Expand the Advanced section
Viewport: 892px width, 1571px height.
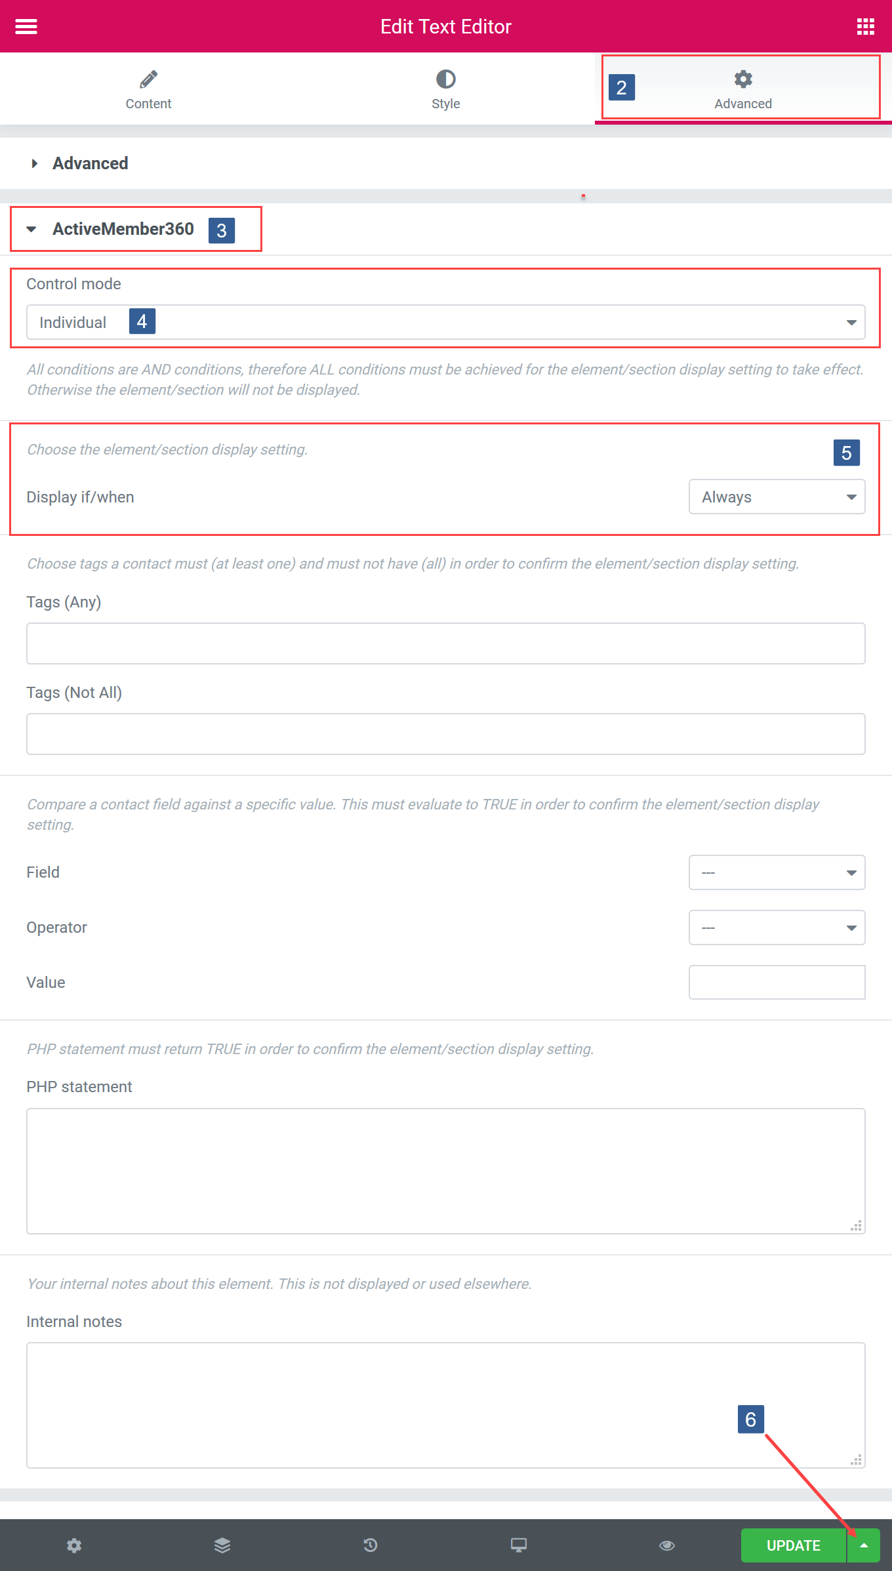coord(90,163)
